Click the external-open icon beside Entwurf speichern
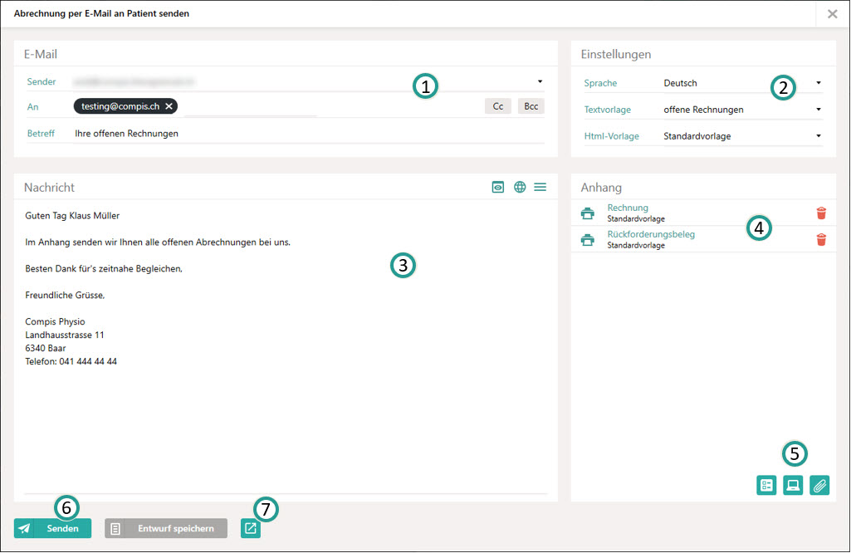The height and width of the screenshot is (553, 851). coord(251,528)
